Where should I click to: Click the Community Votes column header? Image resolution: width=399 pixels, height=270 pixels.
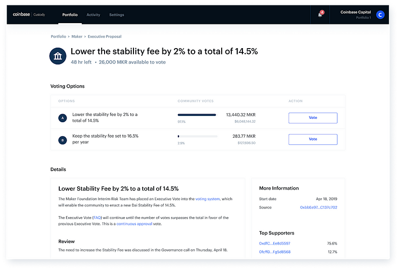pos(196,101)
